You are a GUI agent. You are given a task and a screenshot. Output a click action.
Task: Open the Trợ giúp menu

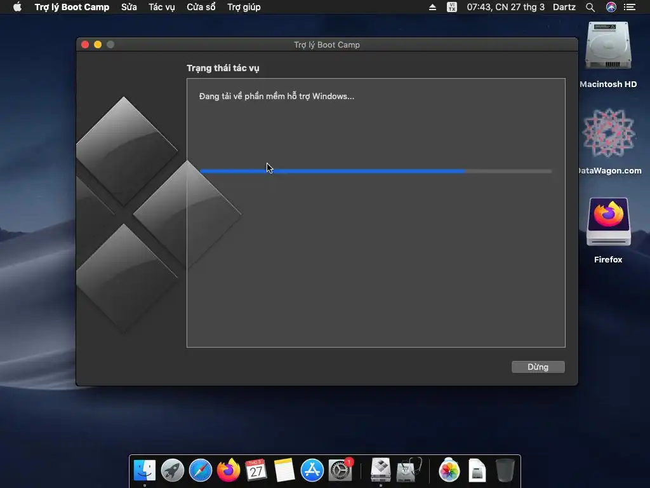[244, 7]
